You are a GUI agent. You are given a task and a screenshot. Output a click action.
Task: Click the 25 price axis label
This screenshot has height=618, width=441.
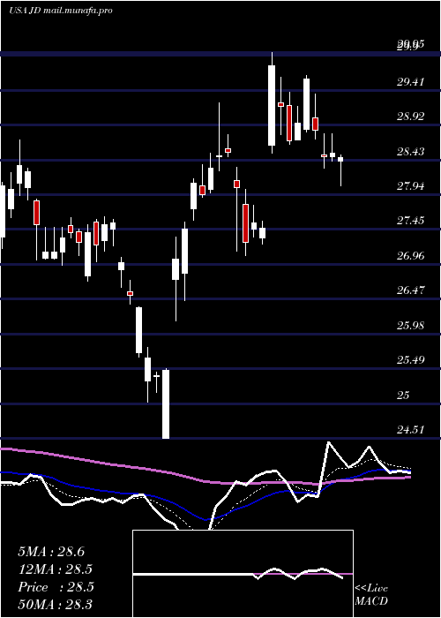coord(404,396)
